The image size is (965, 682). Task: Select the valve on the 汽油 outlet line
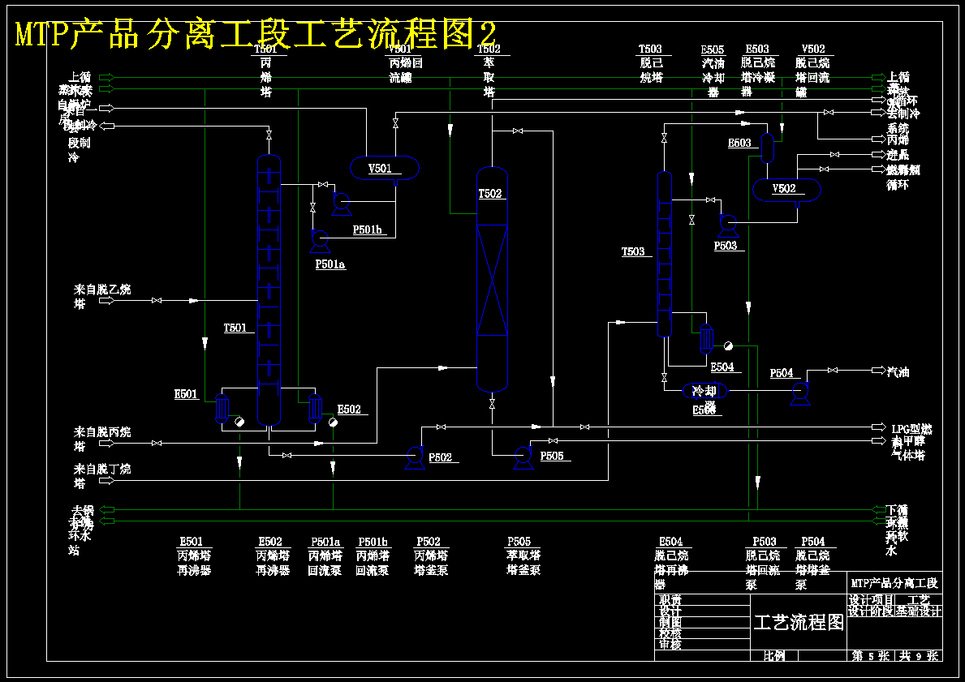pos(833,371)
